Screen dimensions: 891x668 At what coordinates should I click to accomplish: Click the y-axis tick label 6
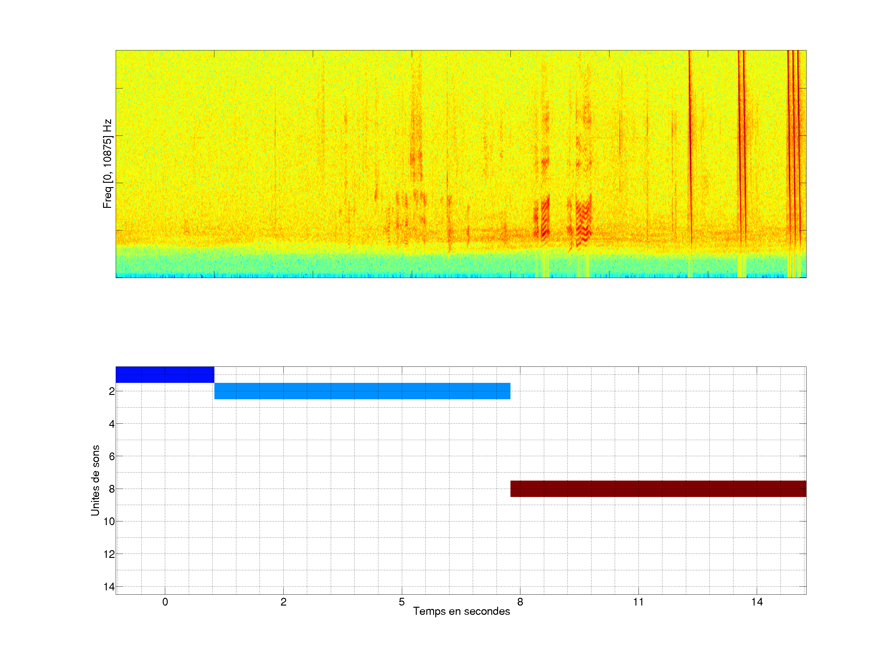(x=112, y=456)
